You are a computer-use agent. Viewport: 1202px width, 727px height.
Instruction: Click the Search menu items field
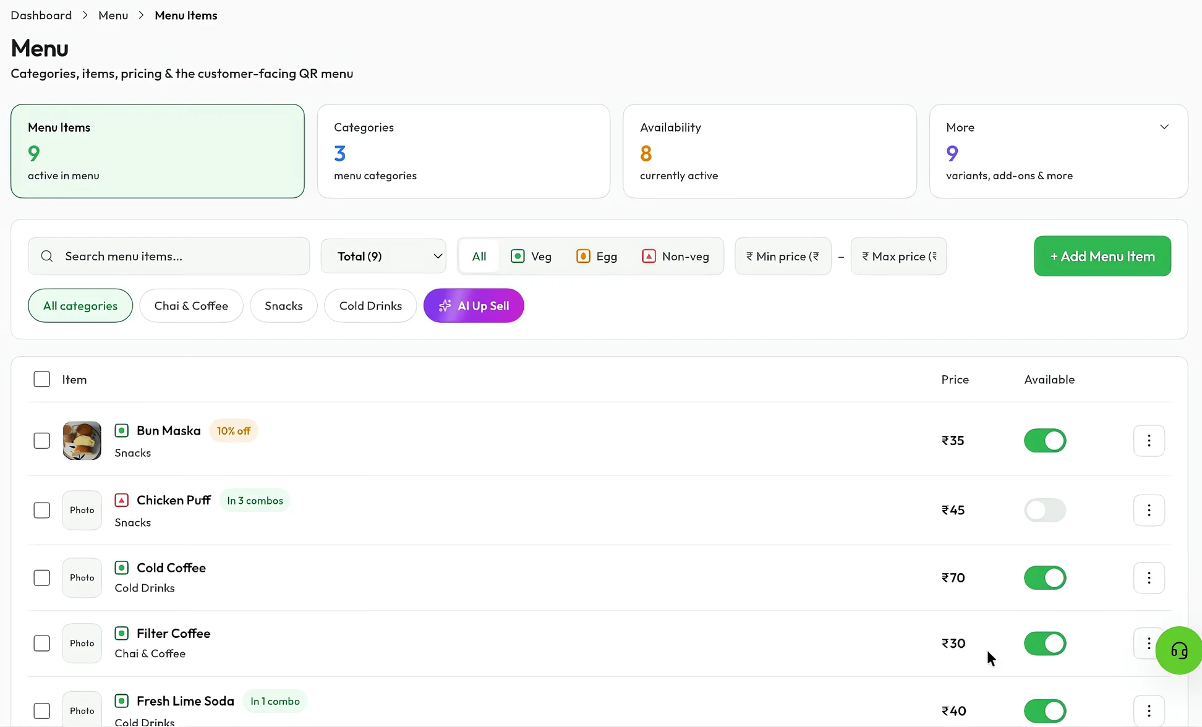[x=169, y=256]
